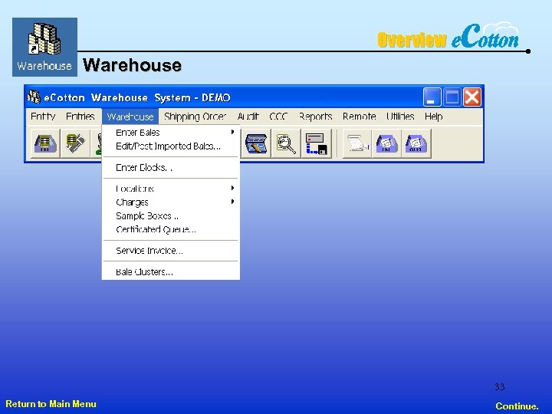Click the save-to-disk form toolbar icon
The height and width of the screenshot is (414, 552).
(x=316, y=143)
